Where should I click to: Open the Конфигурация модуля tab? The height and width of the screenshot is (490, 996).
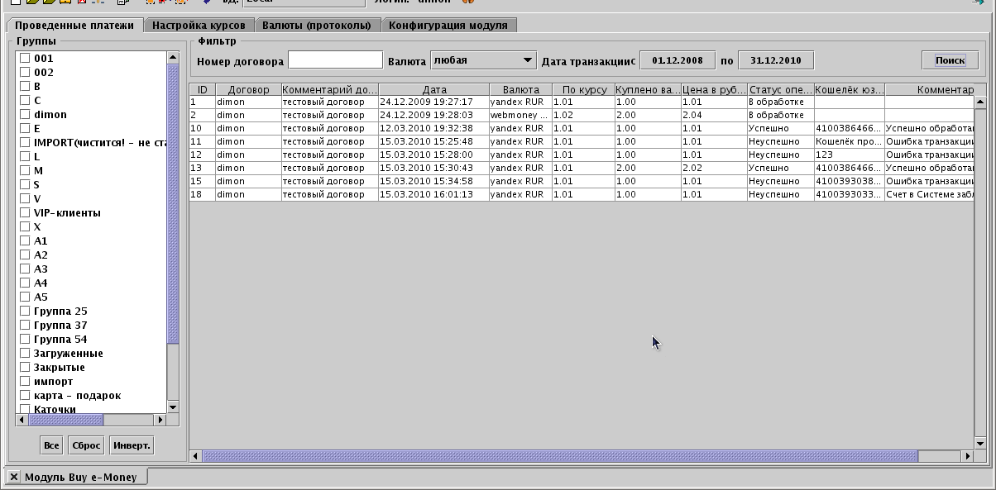coord(448,25)
